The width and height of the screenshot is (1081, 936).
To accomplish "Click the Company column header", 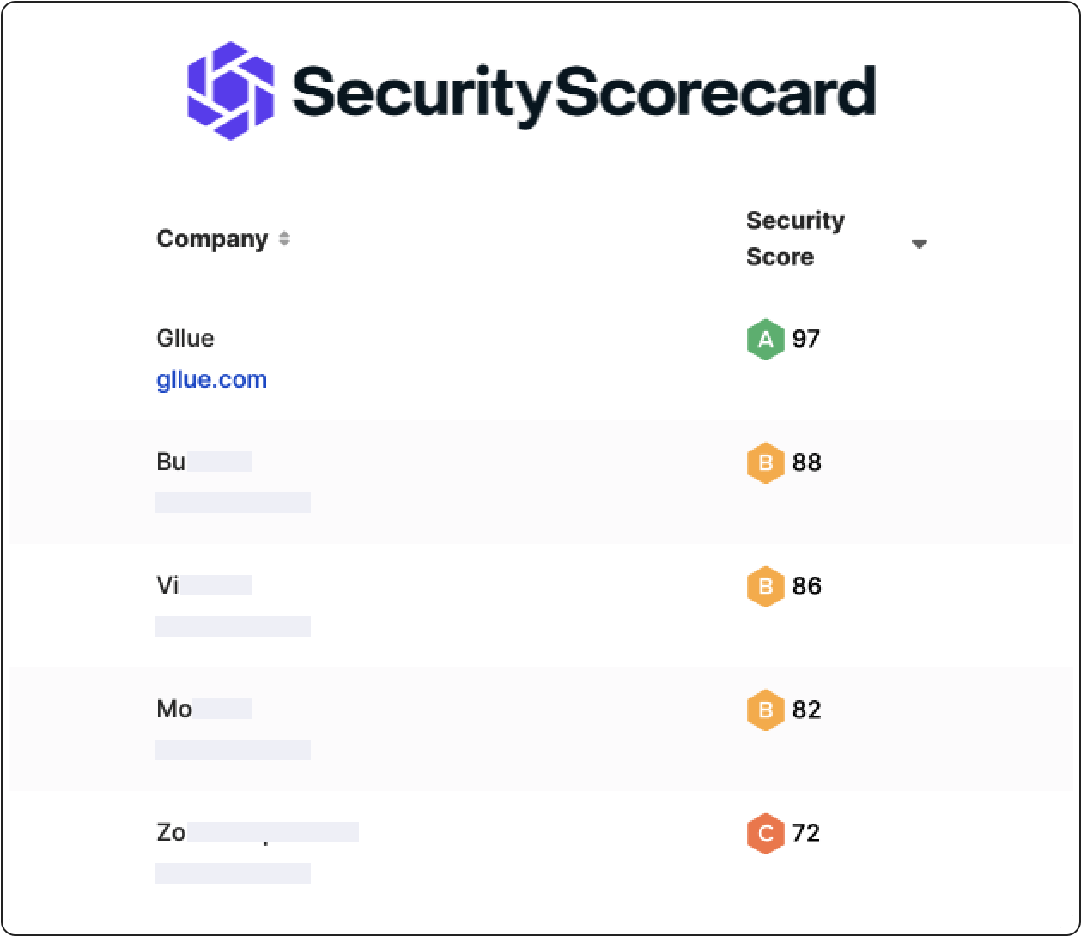I will (212, 239).
